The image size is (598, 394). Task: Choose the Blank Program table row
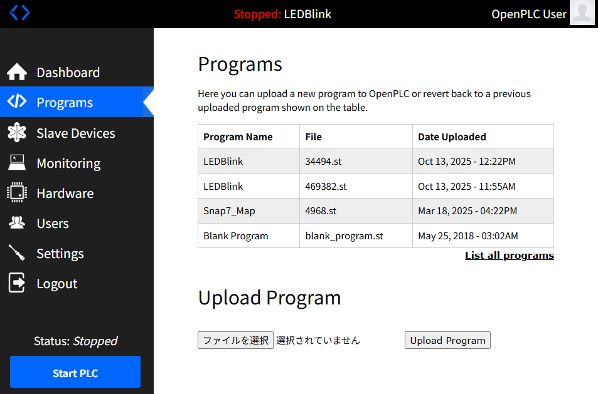(375, 236)
